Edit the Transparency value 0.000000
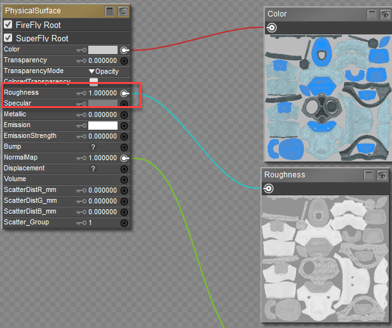This screenshot has width=392, height=328. (x=102, y=60)
